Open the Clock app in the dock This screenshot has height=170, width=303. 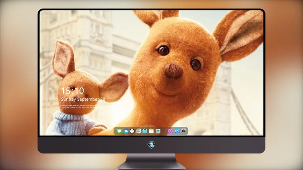(132, 131)
